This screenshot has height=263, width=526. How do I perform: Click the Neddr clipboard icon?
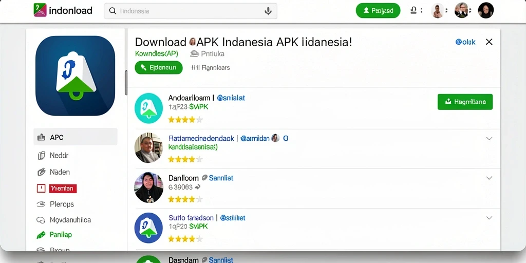click(x=41, y=155)
